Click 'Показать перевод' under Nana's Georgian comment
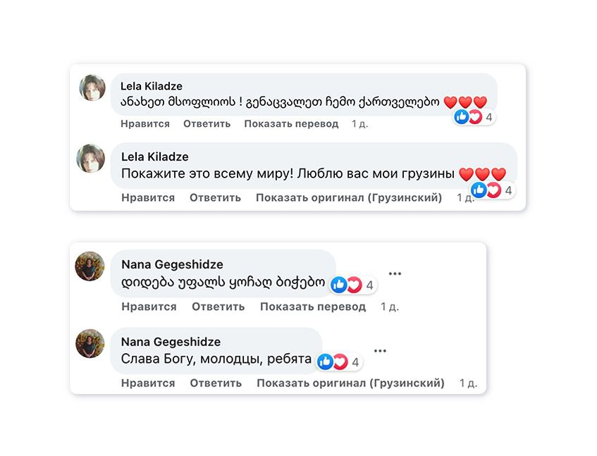Image resolution: width=597 pixels, height=456 pixels. click(x=313, y=307)
